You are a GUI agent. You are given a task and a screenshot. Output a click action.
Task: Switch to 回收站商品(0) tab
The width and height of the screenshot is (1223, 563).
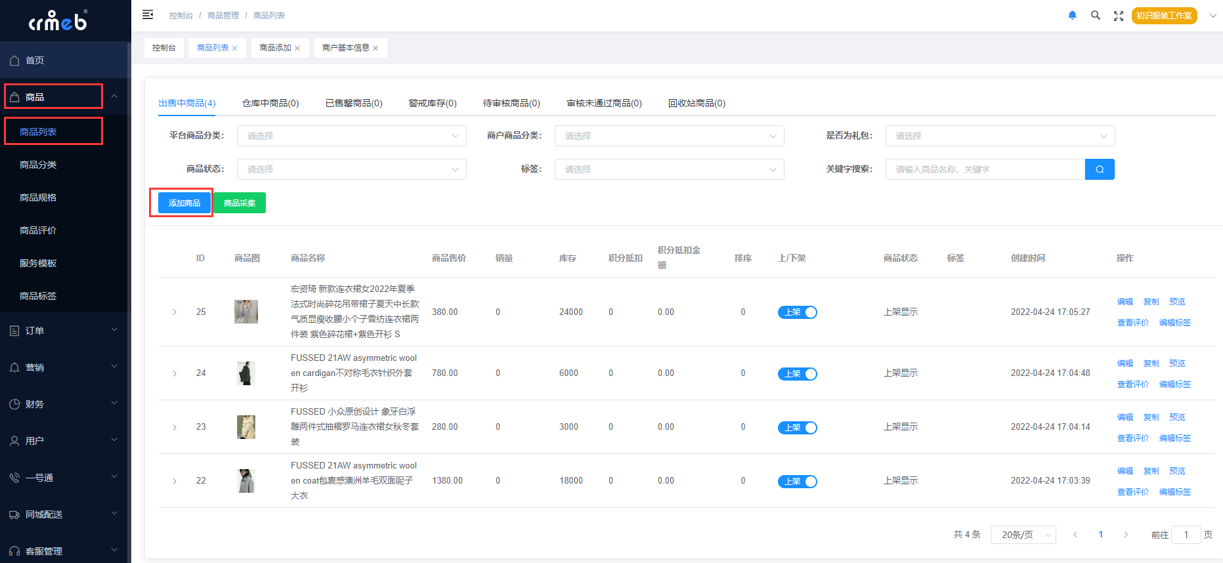697,103
